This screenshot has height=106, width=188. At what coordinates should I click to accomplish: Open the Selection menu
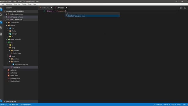[x=9, y=4]
